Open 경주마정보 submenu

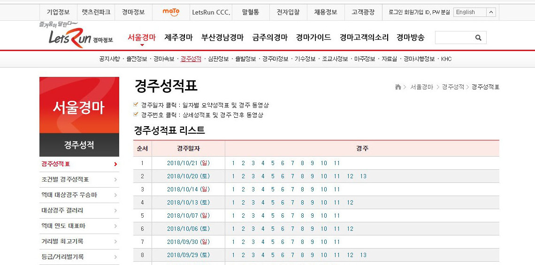point(275,59)
